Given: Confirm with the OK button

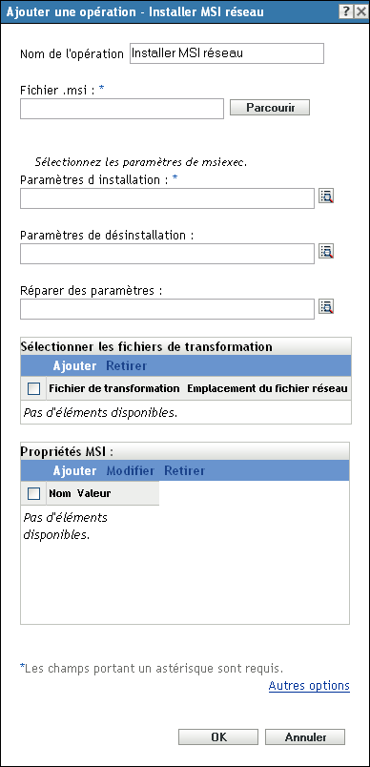Looking at the screenshot, I should [x=218, y=737].
